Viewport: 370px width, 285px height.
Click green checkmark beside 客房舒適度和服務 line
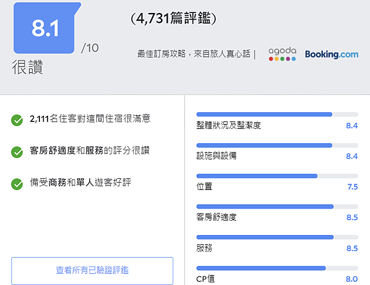click(x=17, y=151)
